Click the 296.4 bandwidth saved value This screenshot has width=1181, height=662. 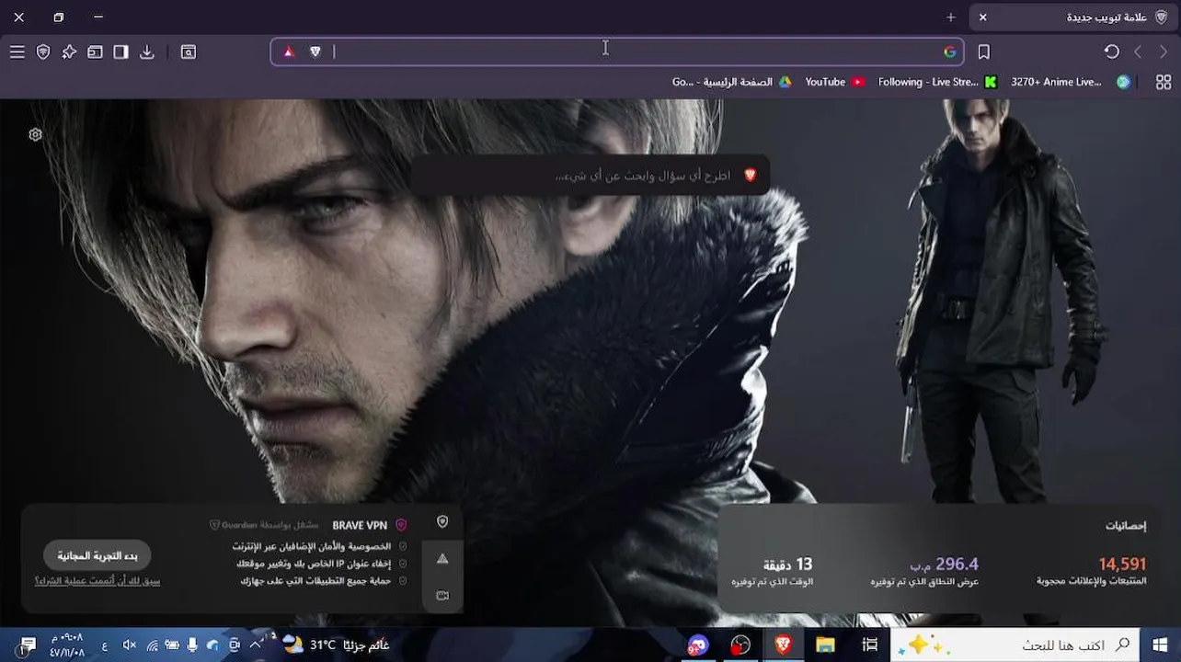point(945,564)
